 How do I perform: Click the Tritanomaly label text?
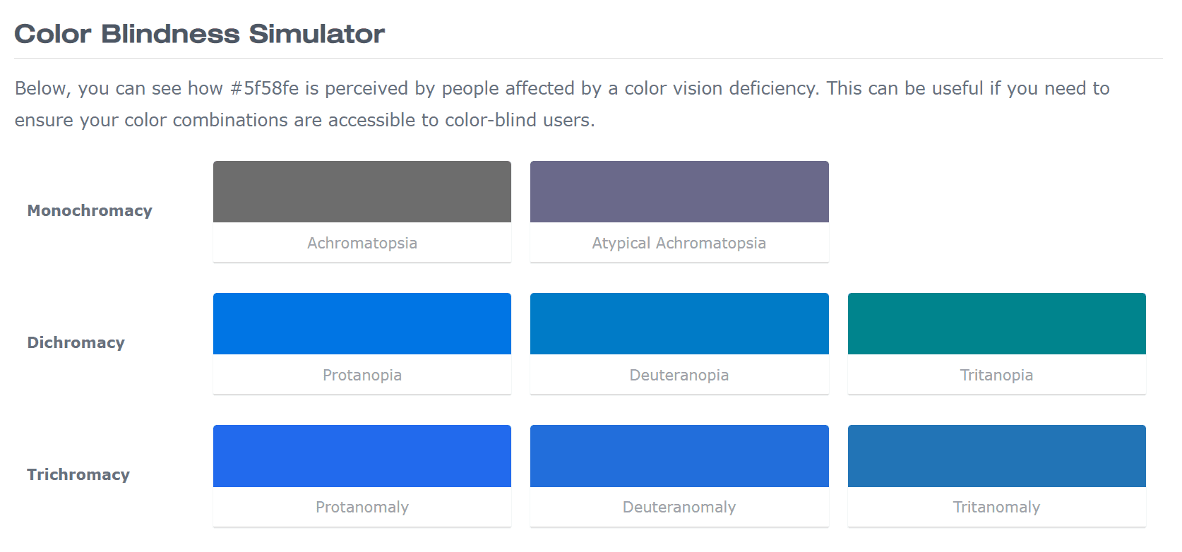click(997, 507)
